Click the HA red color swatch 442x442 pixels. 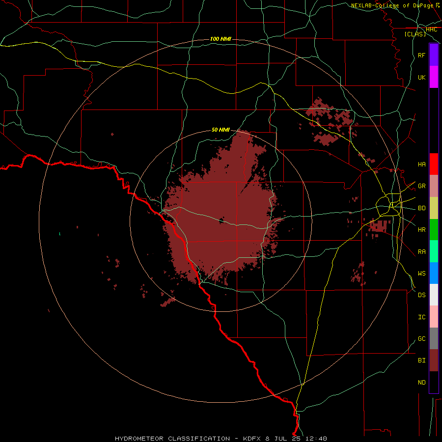(434, 164)
